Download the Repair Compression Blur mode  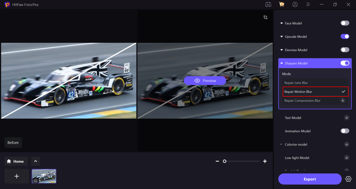click(x=343, y=100)
